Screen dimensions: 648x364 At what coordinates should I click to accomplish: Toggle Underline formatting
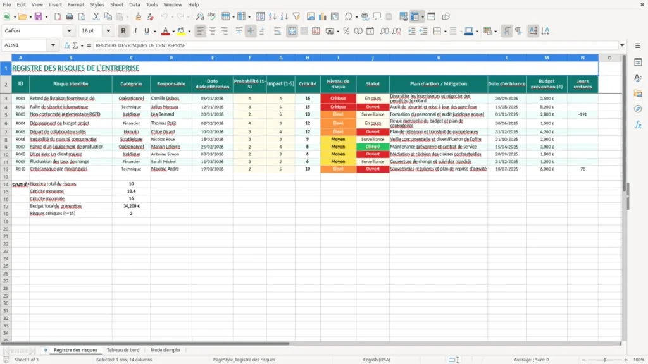pyautogui.click(x=146, y=31)
